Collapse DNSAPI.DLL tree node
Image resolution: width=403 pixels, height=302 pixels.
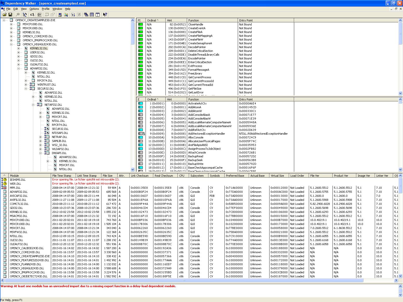point(40,153)
